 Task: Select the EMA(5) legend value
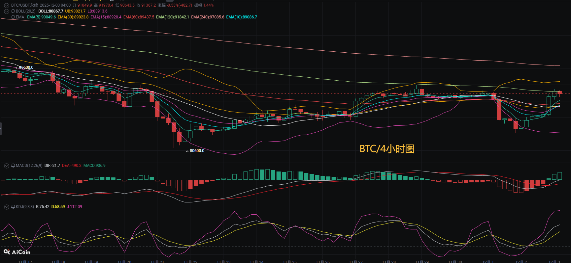pos(41,17)
